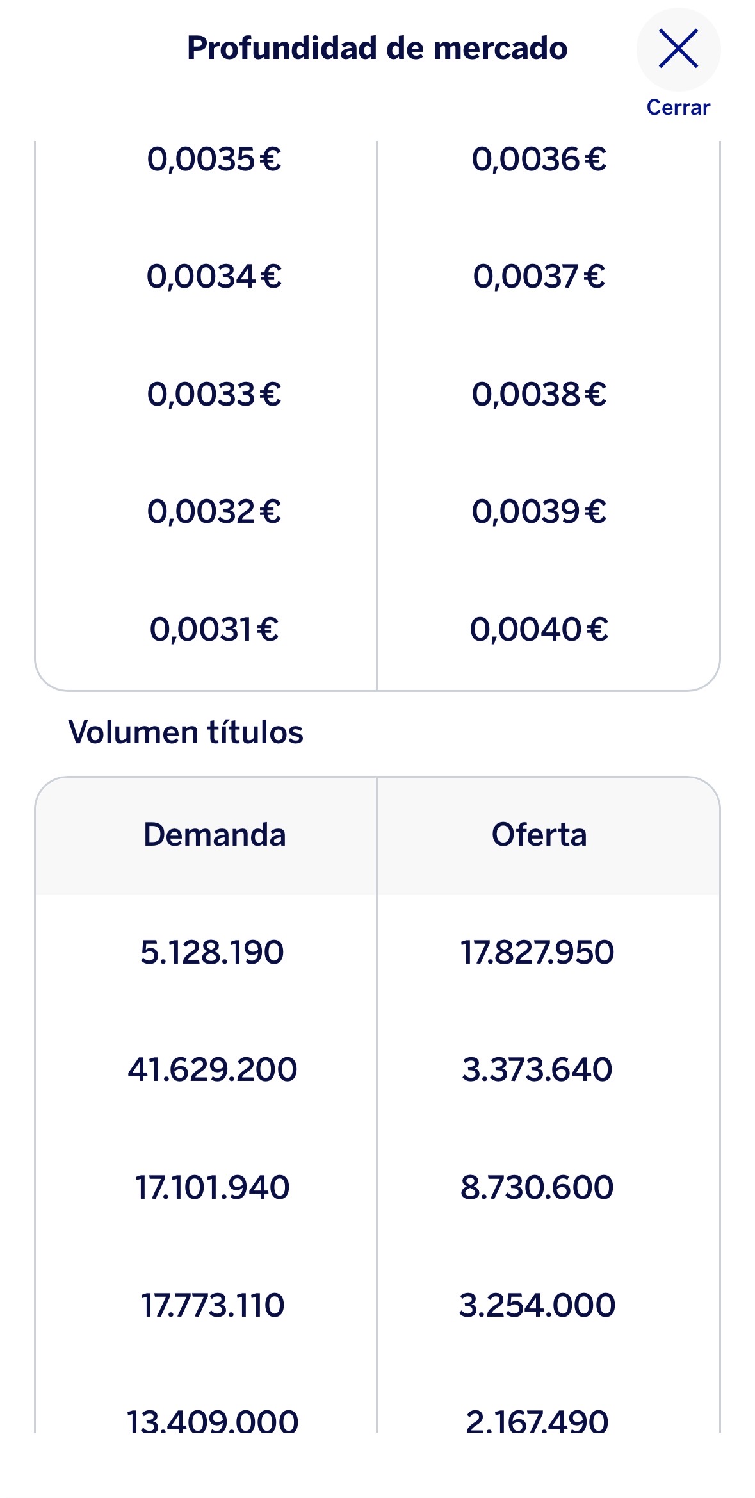Screen dimensions: 755x1498
Task: Tap the 0,0034 € price cell
Action: point(214,277)
